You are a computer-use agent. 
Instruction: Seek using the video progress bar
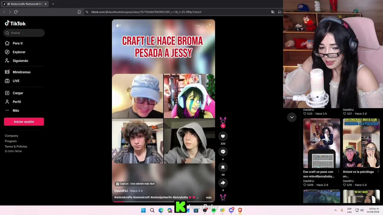[x=163, y=202]
